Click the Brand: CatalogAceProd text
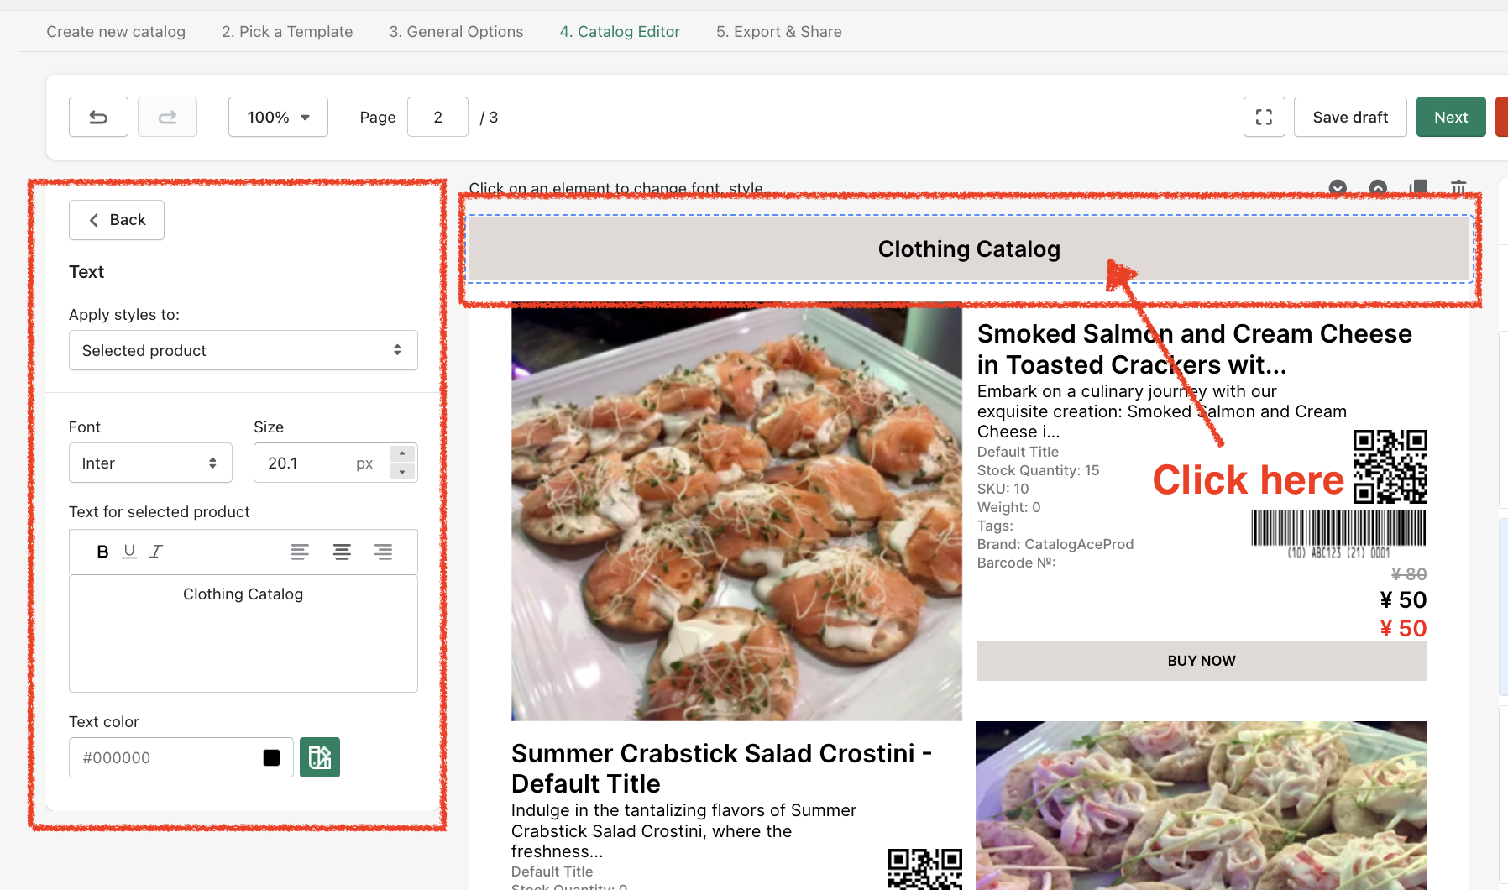The height and width of the screenshot is (890, 1508). 1055,544
